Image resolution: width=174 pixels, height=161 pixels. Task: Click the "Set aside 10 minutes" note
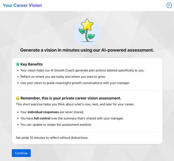pos(52,138)
